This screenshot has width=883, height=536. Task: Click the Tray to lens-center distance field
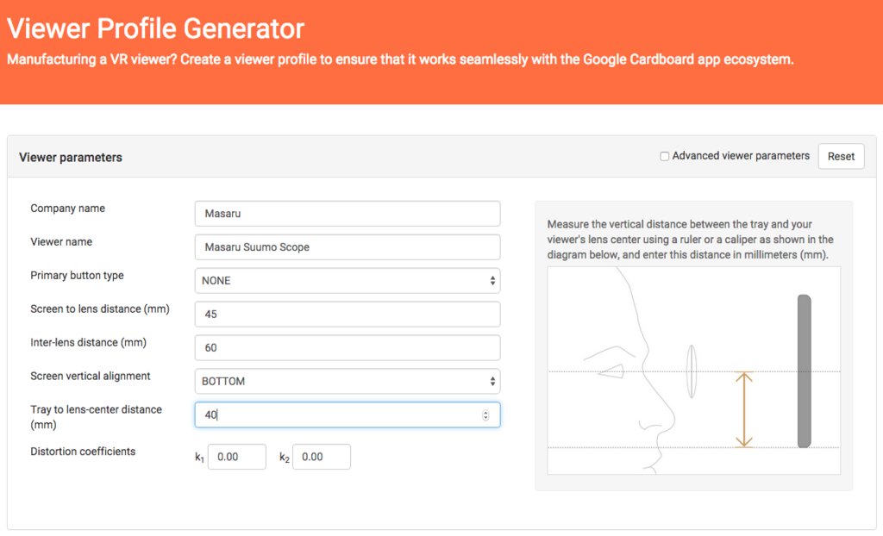pos(348,414)
